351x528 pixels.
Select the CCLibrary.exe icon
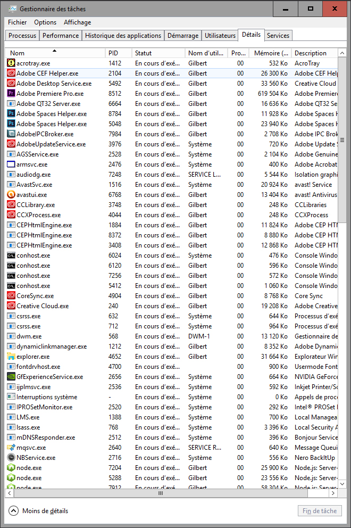coord(11,205)
